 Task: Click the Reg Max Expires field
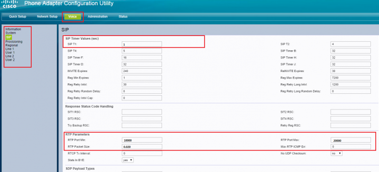coord(351,78)
